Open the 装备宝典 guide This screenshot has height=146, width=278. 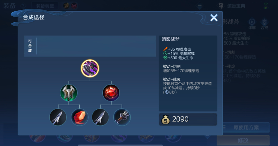(x=232, y=6)
